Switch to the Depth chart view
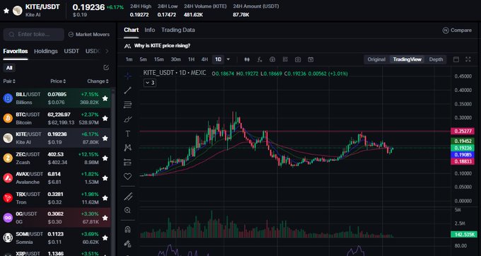 tap(436, 59)
